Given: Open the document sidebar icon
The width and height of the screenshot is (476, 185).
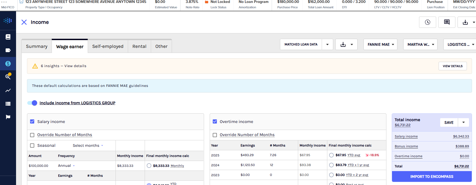Looking at the screenshot, I should point(8,37).
